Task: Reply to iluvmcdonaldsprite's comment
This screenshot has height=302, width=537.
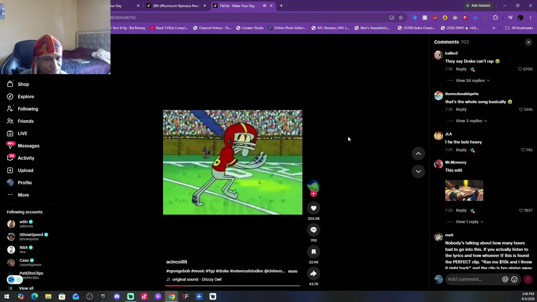Action: tap(461, 109)
